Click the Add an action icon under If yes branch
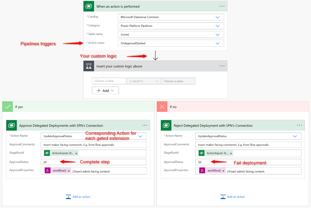 68,196
